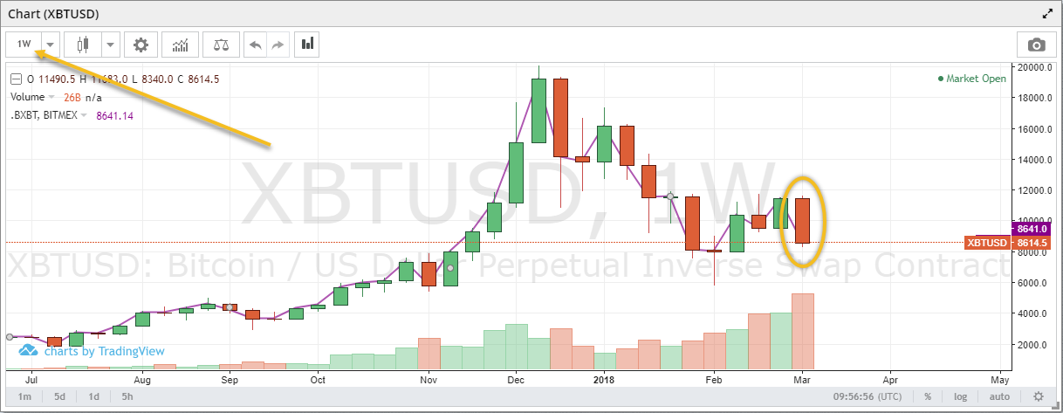Expand the interval dropdown arrow beside 1W
This screenshot has width=1063, height=413.
coord(51,44)
